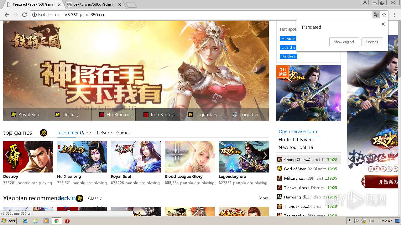Click Live the tag in Hot spot

[x=288, y=47]
